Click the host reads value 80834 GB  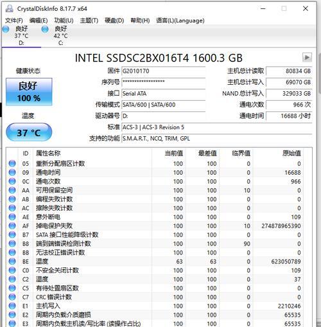[x=289, y=71]
